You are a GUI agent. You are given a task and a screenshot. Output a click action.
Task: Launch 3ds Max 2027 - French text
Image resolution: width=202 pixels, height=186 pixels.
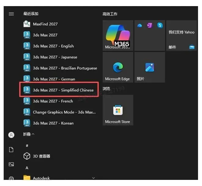click(x=53, y=101)
